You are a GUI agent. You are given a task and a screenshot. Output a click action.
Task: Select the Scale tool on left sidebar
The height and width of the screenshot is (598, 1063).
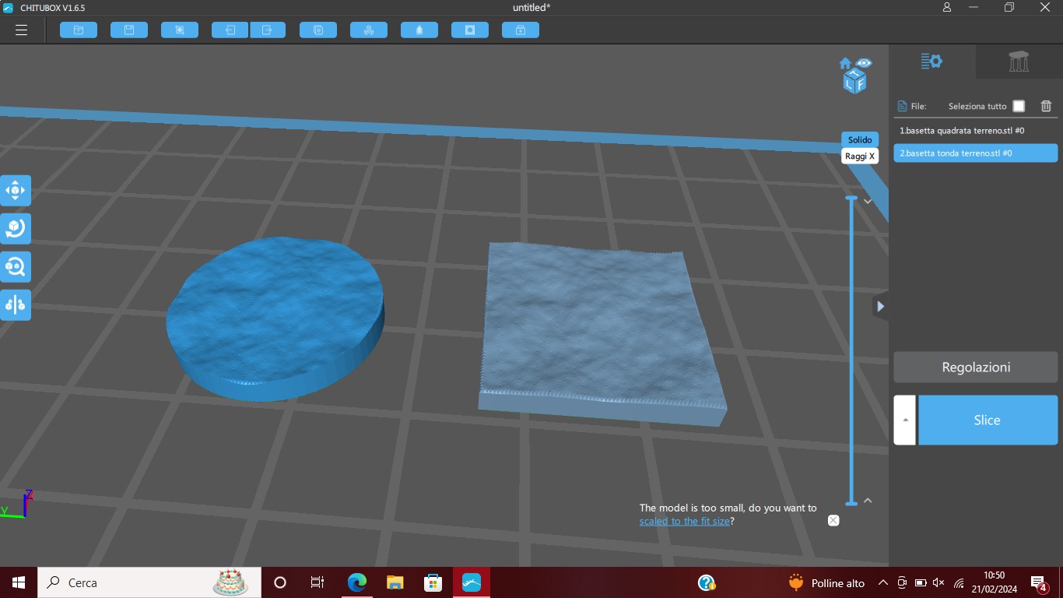[x=16, y=266]
